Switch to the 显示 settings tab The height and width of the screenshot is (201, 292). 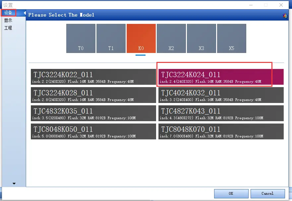pos(8,21)
